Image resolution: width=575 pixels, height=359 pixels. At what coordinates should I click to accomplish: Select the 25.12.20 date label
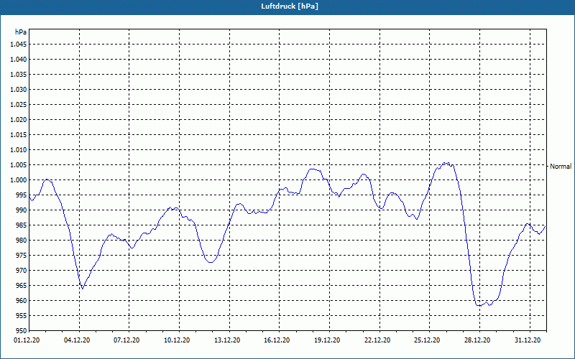pos(427,340)
